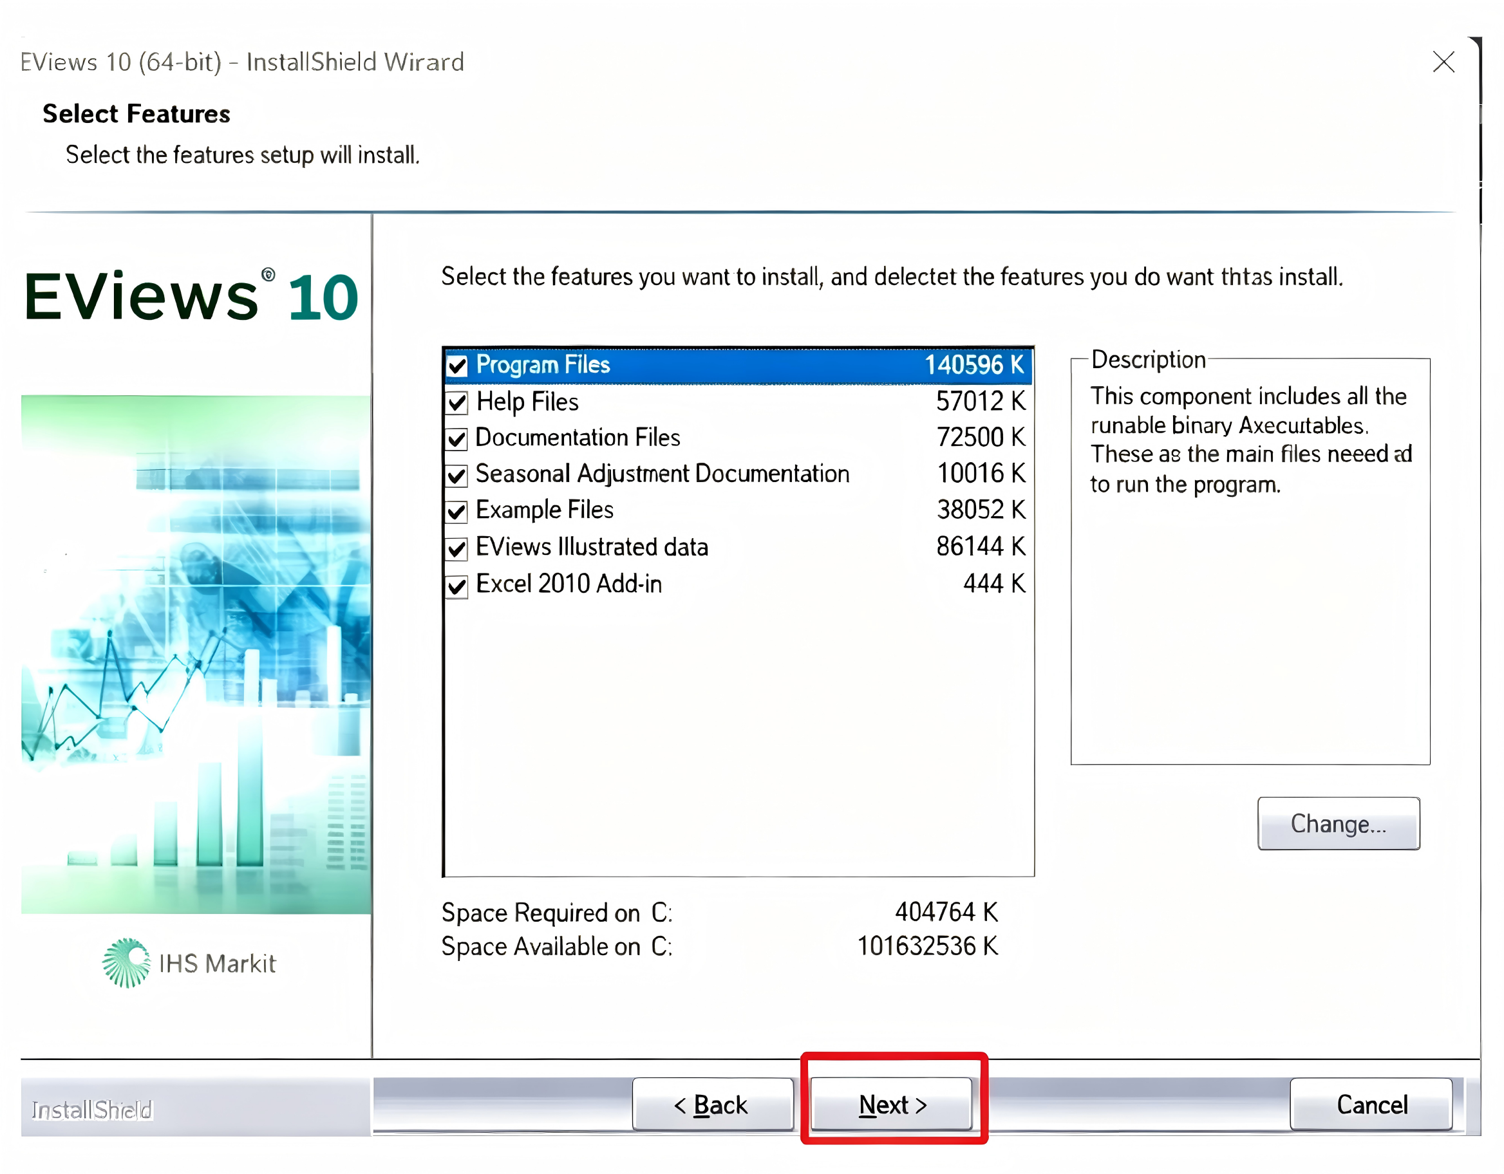
Task: Click the 101632536 K space available value
Action: (x=927, y=947)
